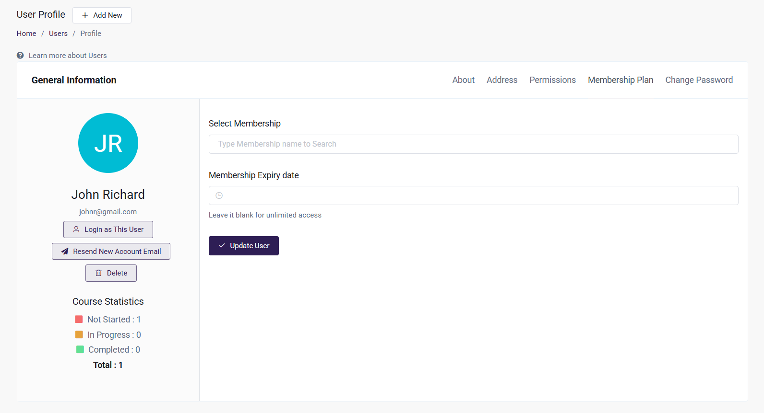
Task: Open the Select Membership search dropdown
Action: (x=473, y=144)
